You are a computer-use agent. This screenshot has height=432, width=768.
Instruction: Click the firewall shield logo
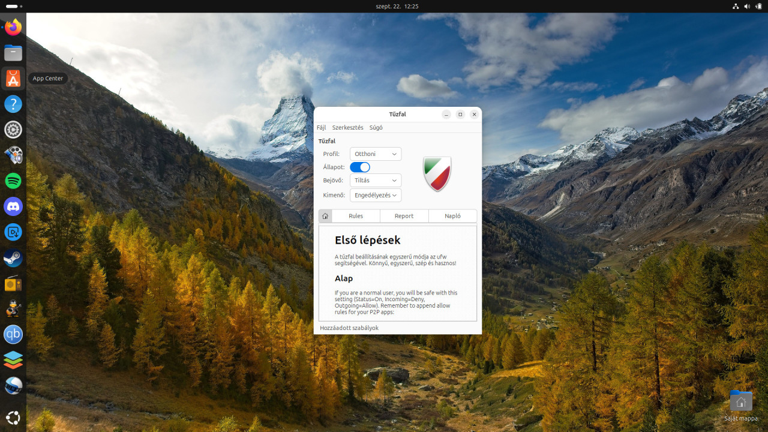click(437, 174)
